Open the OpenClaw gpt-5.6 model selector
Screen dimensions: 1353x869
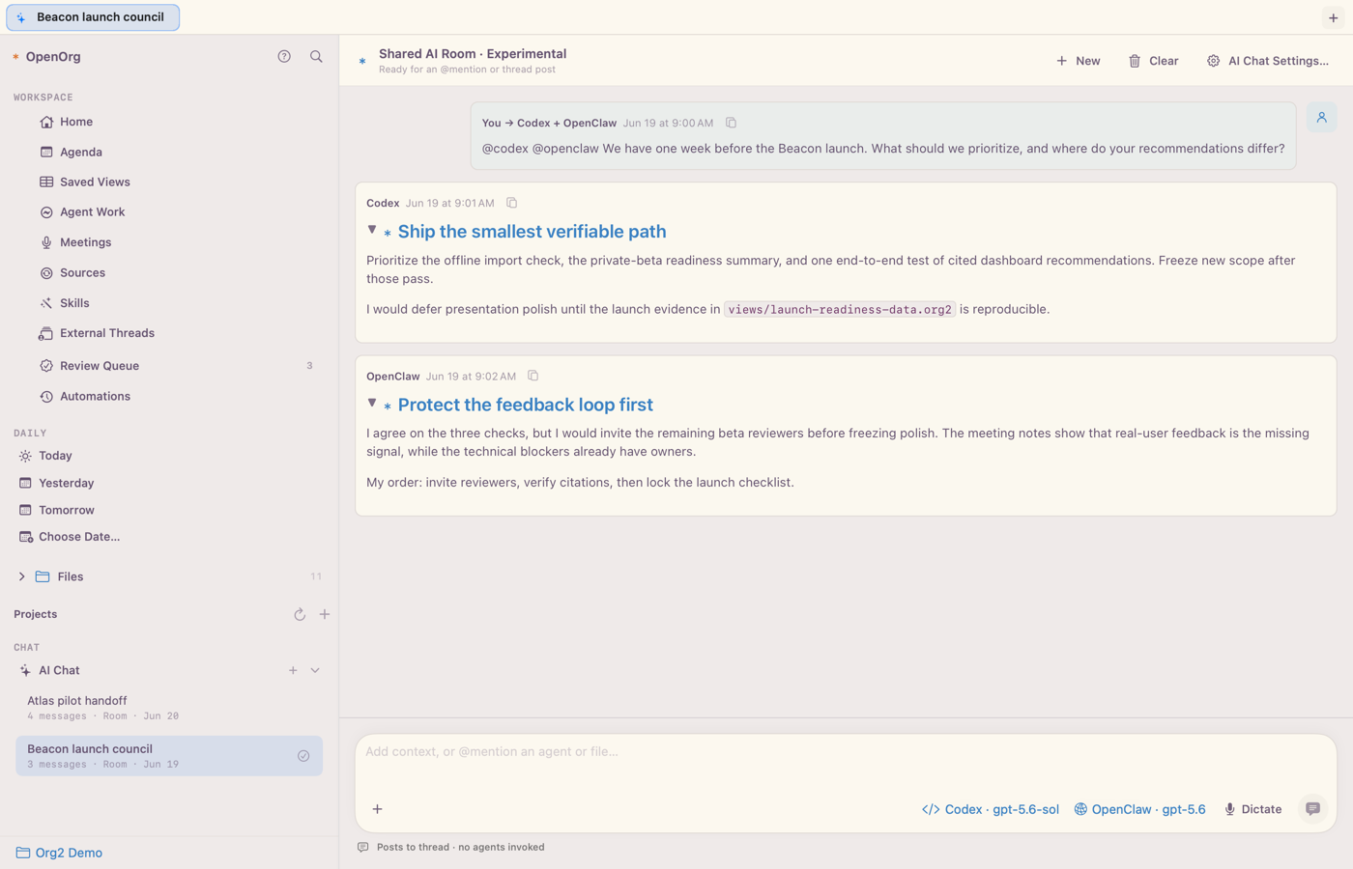coord(1139,809)
